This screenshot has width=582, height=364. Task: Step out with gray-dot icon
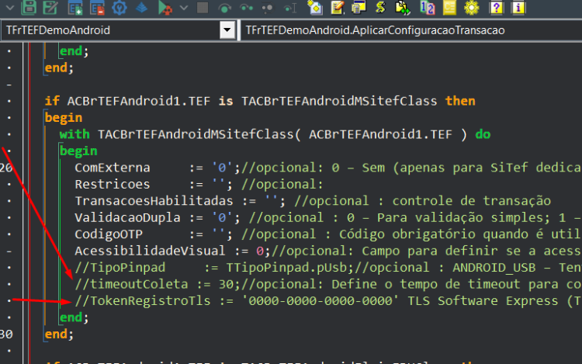267,8
